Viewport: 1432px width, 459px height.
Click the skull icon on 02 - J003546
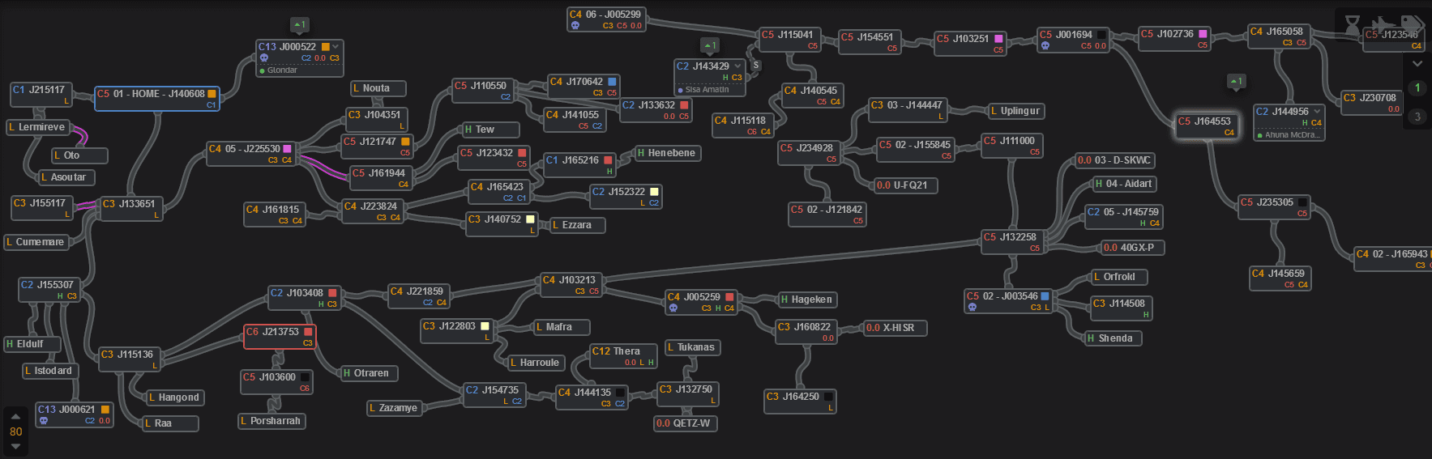pyautogui.click(x=972, y=308)
